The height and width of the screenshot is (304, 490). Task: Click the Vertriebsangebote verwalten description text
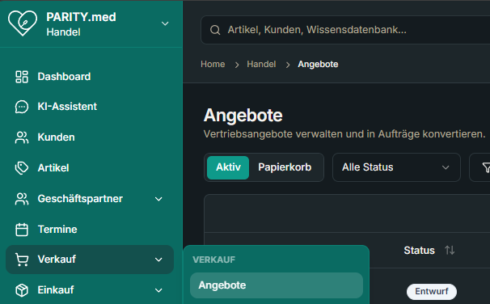coord(344,134)
